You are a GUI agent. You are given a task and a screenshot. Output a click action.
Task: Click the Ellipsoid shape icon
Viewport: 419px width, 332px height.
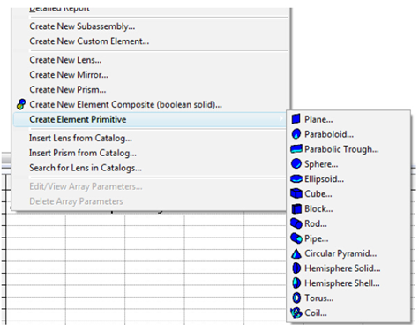click(x=296, y=178)
